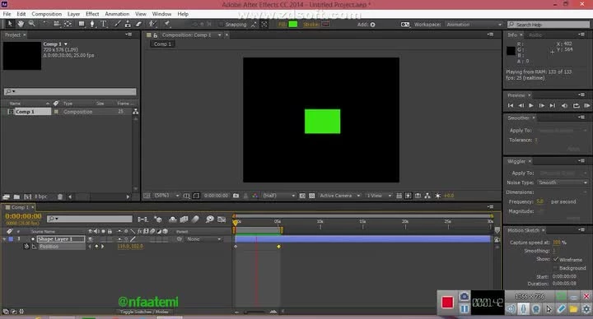Select the Pen tool

pyautogui.click(x=92, y=24)
